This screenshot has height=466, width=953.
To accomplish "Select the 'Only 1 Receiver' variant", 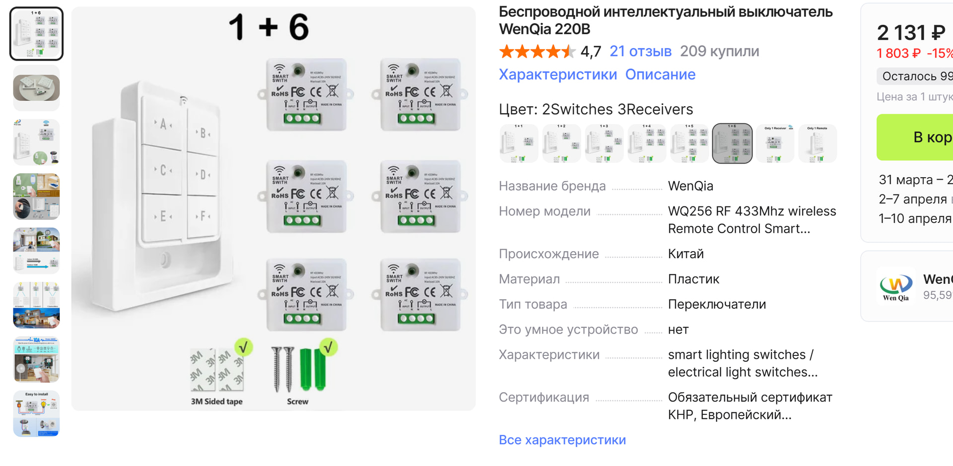I will coord(775,143).
